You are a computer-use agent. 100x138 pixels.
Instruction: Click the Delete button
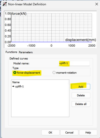81,95
